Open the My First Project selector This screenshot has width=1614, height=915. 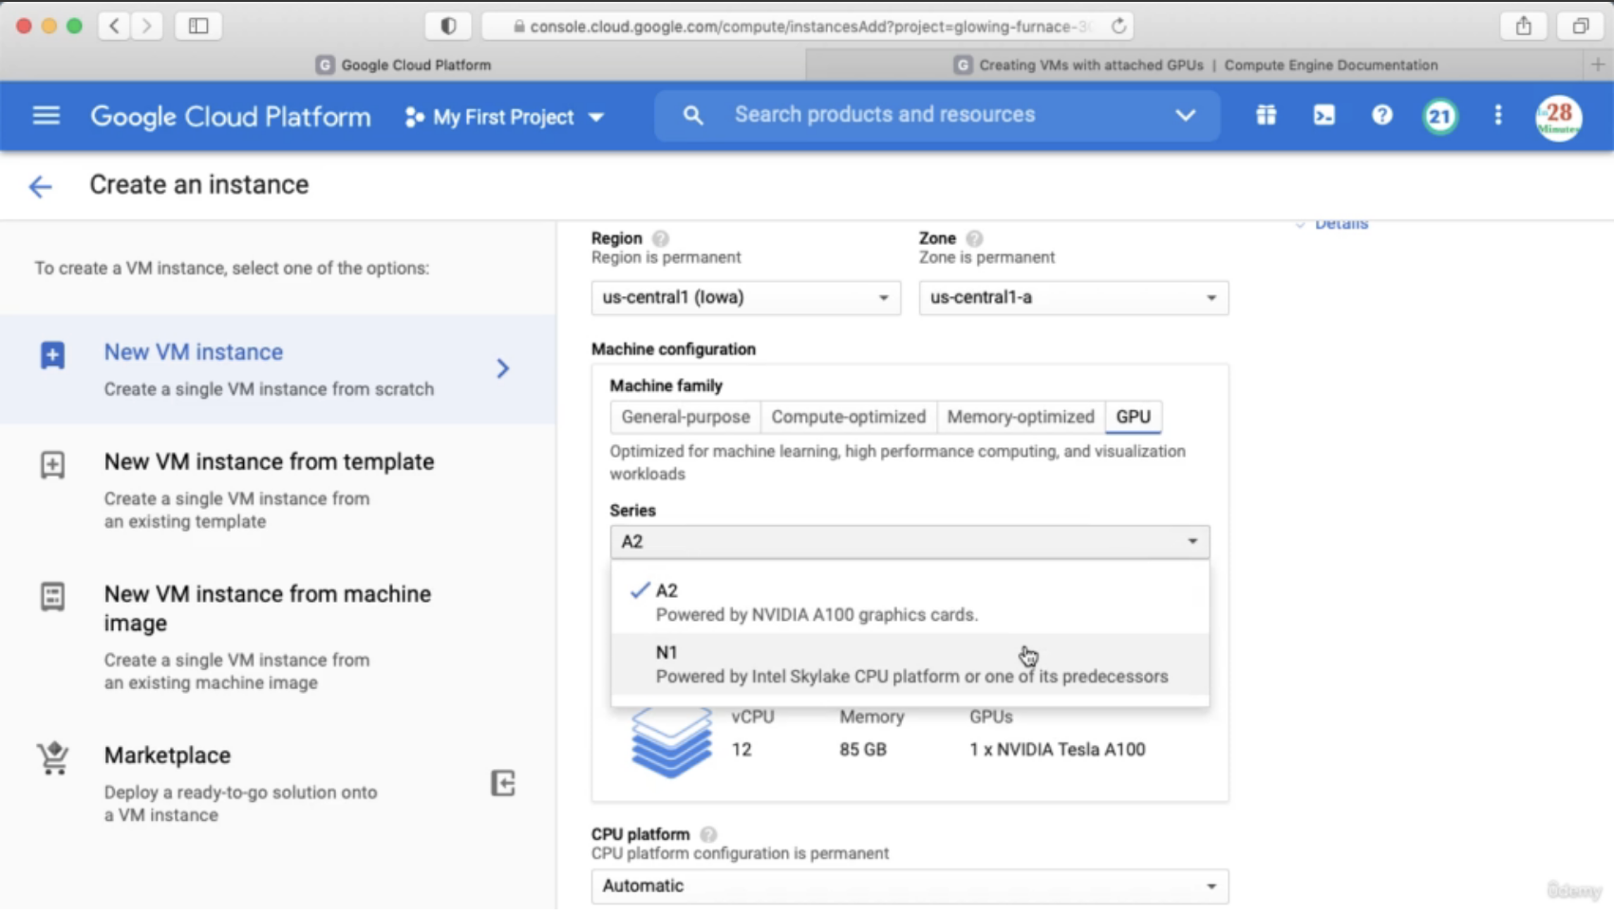pyautogui.click(x=504, y=117)
